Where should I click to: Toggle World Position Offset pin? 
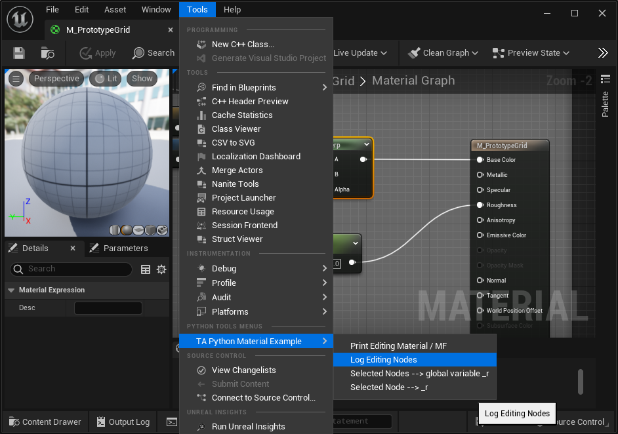(x=480, y=310)
